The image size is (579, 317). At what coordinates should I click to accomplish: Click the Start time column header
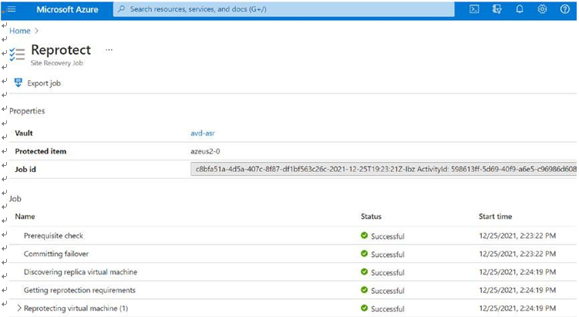click(495, 217)
